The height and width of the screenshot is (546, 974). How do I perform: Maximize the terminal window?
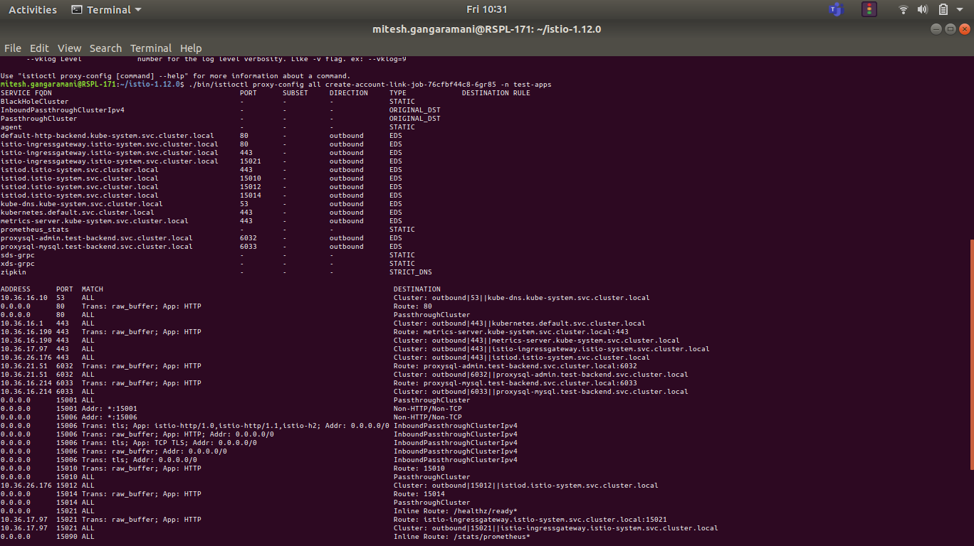click(951, 29)
